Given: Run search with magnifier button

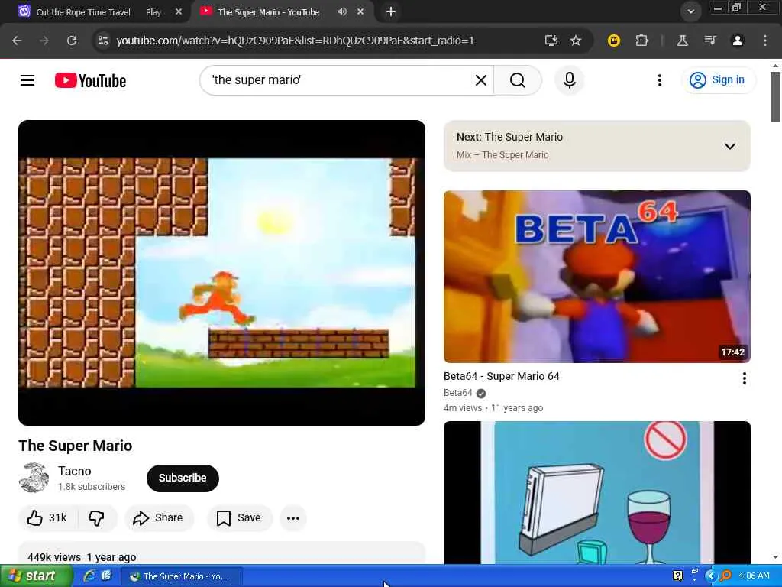Looking at the screenshot, I should pos(518,80).
